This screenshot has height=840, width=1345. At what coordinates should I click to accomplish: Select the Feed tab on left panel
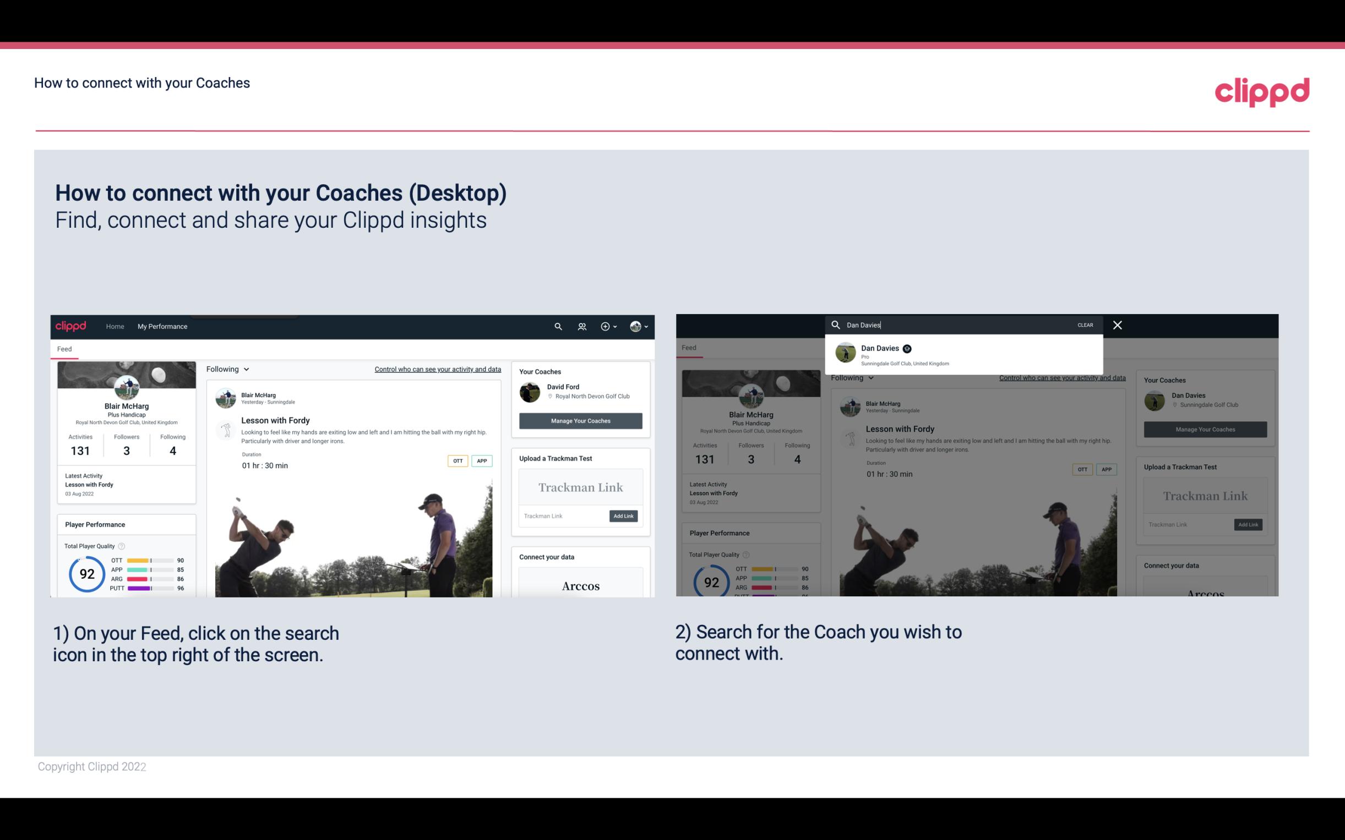pos(63,349)
